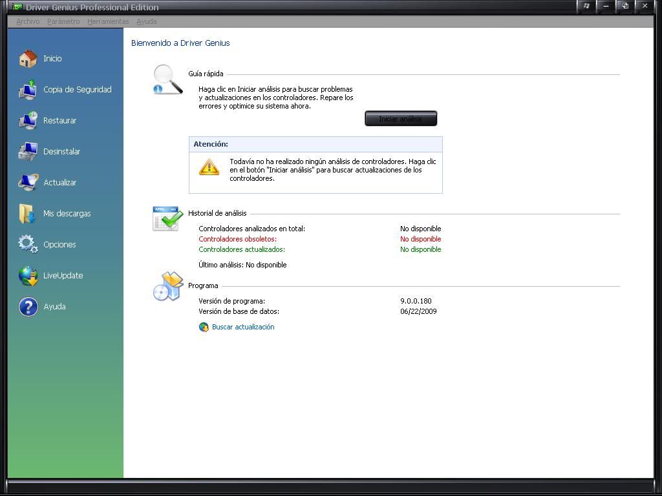Choose the Desinstalar sidebar label

pos(61,151)
